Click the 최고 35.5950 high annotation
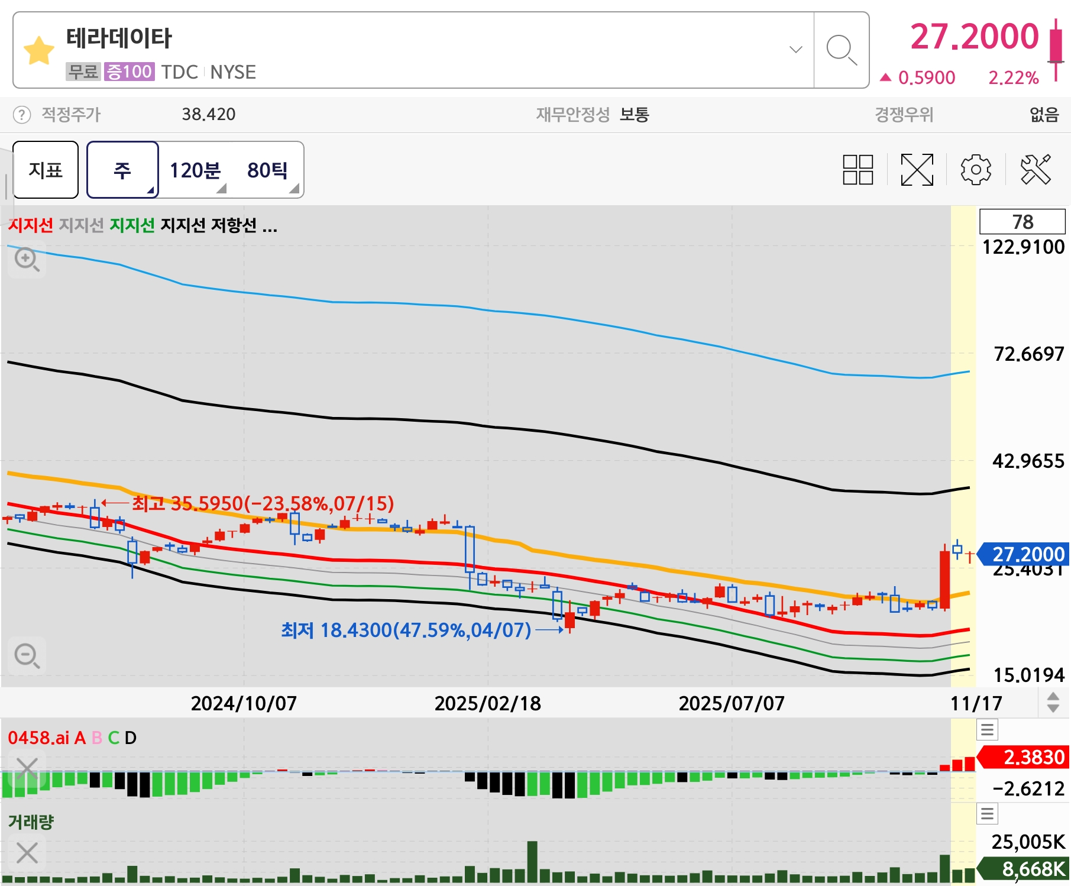The height and width of the screenshot is (886, 1071). point(263,503)
